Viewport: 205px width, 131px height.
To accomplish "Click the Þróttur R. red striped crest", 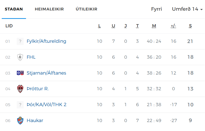I will pos(20,89).
